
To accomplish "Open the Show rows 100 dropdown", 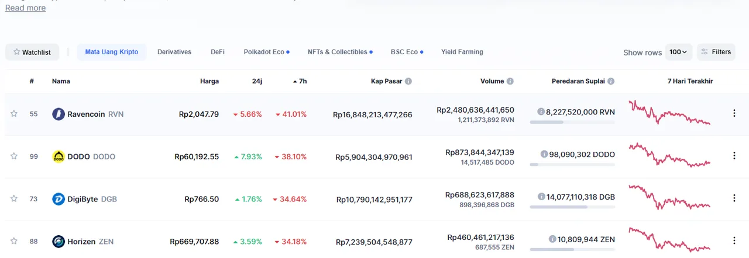I will tap(679, 52).
